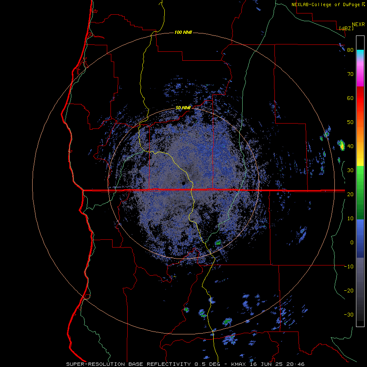Click the -20 value on the dBZ scale

tap(349, 291)
